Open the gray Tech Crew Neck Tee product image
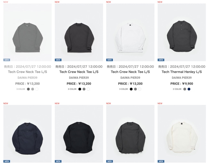The height and width of the screenshot is (164, 208). (28, 32)
